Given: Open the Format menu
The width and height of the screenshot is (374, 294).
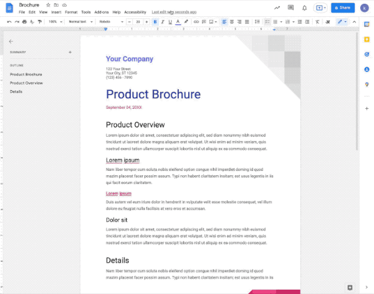Looking at the screenshot, I should click(71, 12).
